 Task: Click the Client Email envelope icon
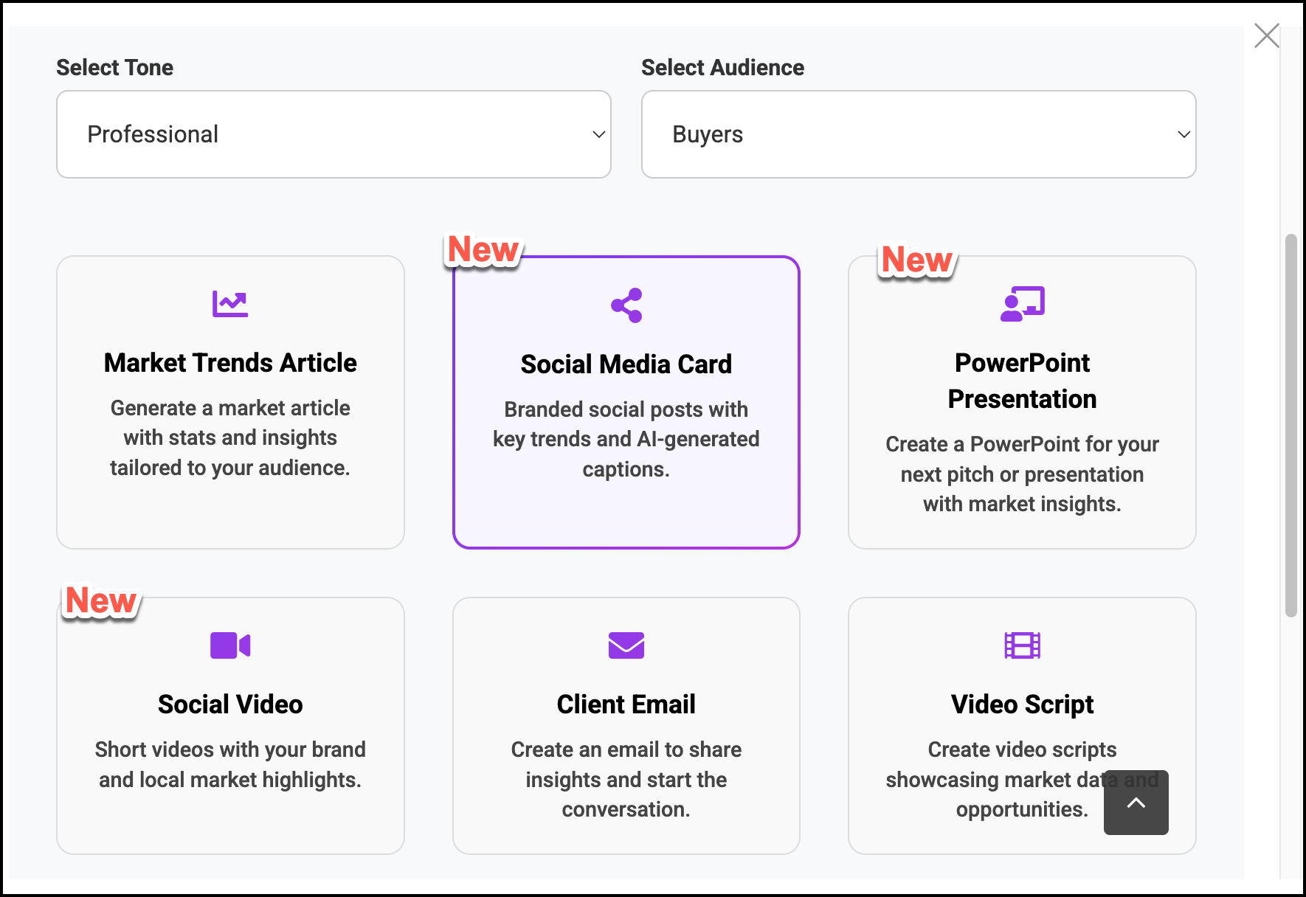pyautogui.click(x=626, y=645)
